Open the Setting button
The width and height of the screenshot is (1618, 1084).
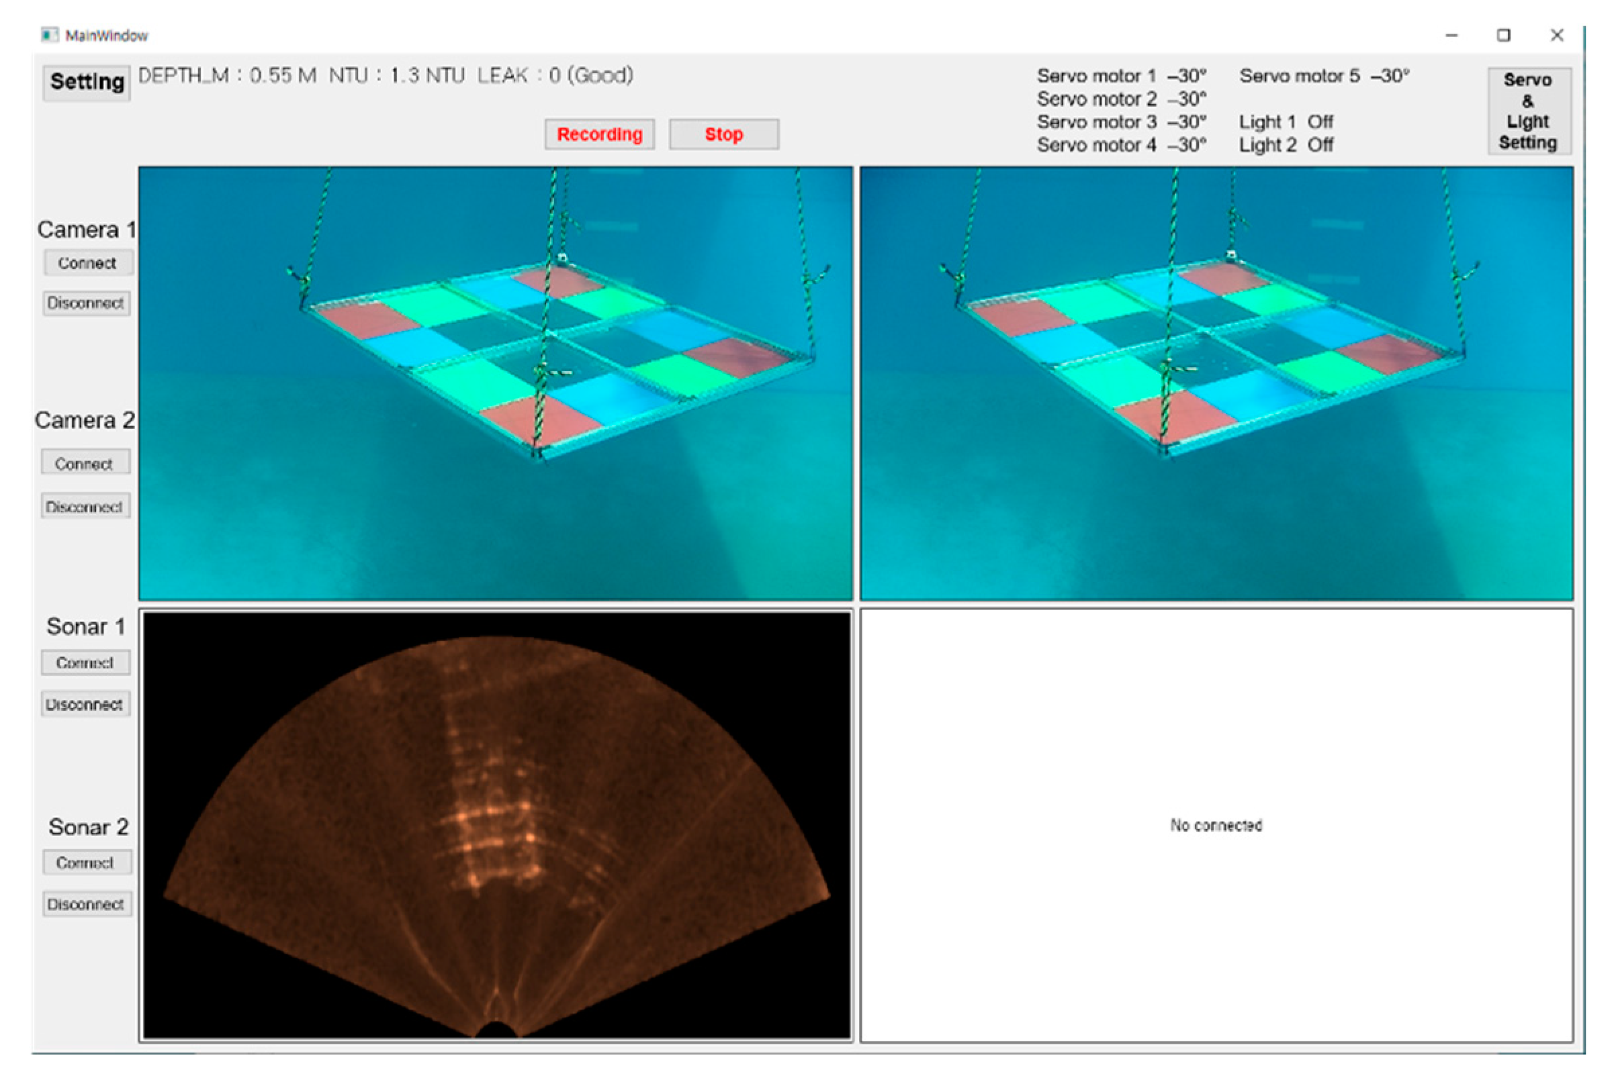87,83
